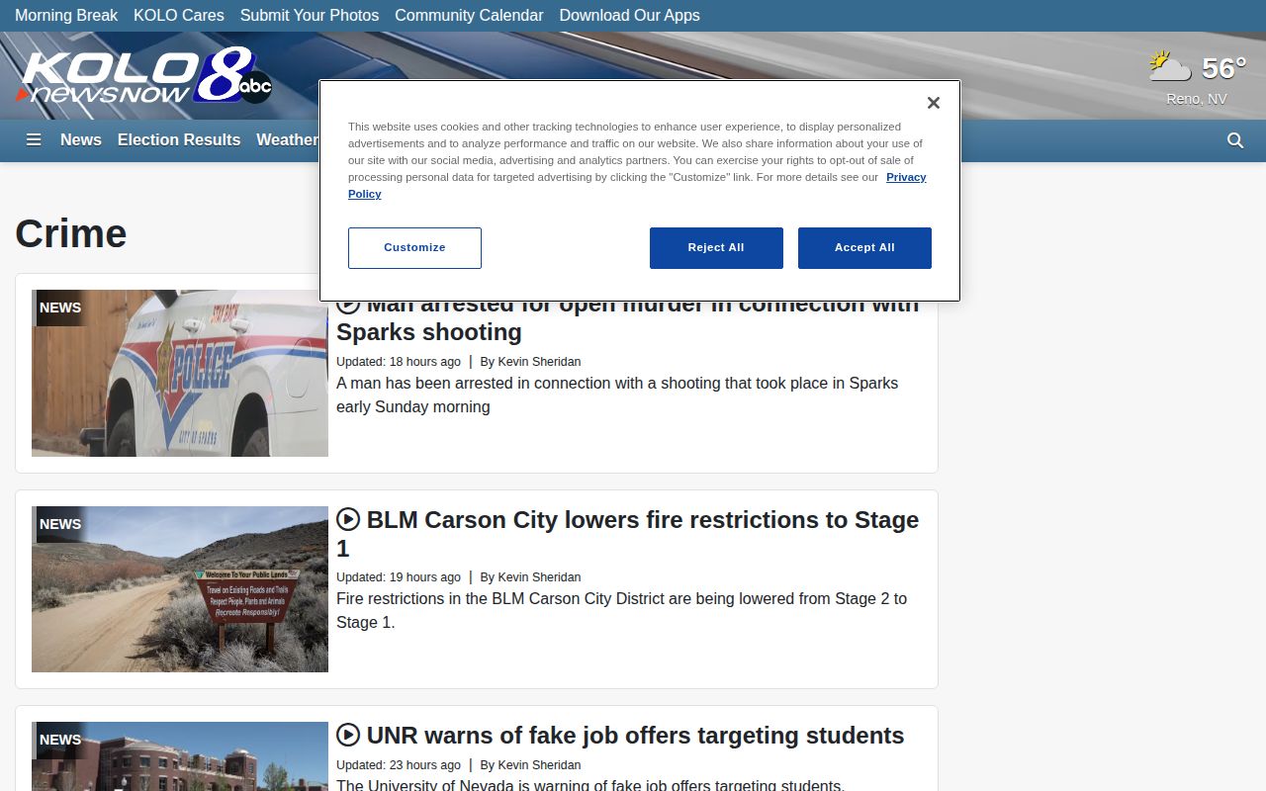Viewport: 1266px width, 791px height.
Task: Open Morning Break link
Action: click(66, 16)
